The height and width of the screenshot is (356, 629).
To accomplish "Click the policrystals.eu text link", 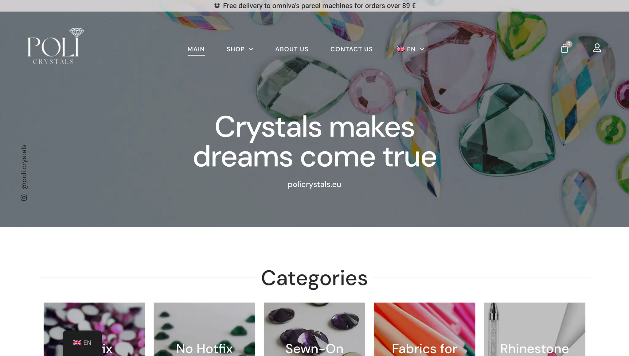I will click(314, 184).
